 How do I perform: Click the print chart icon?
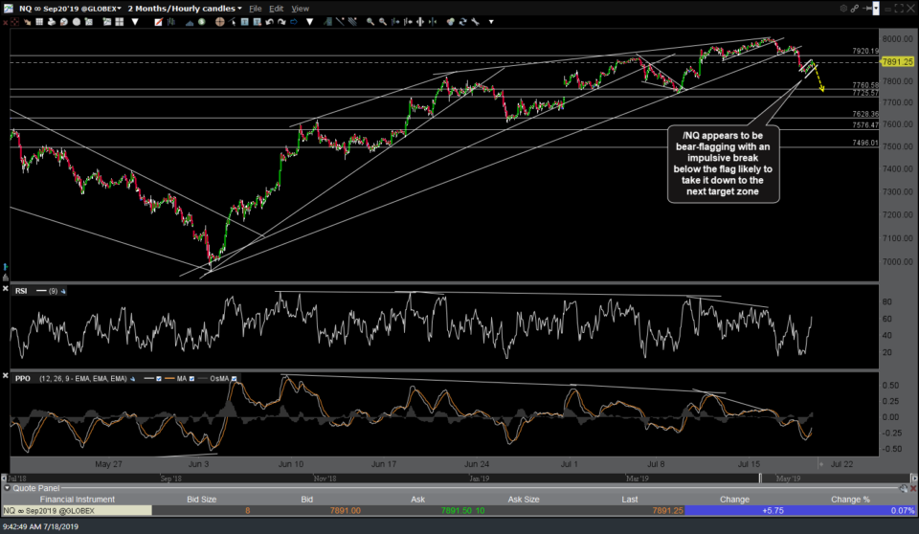point(52,22)
